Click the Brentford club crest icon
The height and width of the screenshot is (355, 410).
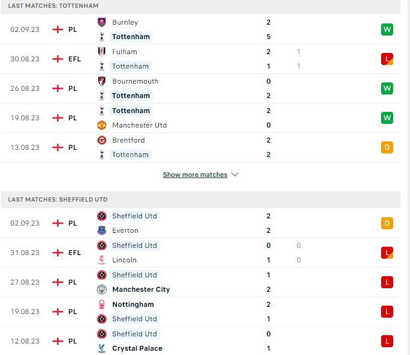102,140
